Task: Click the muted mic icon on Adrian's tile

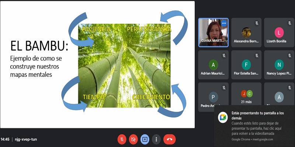Action: point(223,55)
